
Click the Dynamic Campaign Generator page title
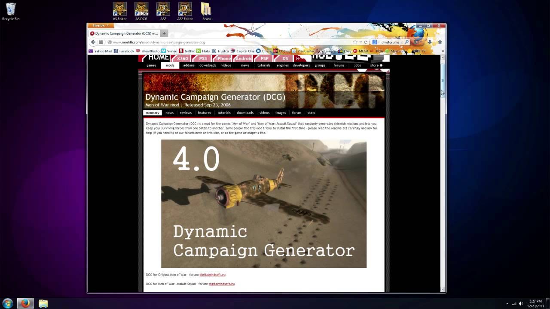point(215,97)
